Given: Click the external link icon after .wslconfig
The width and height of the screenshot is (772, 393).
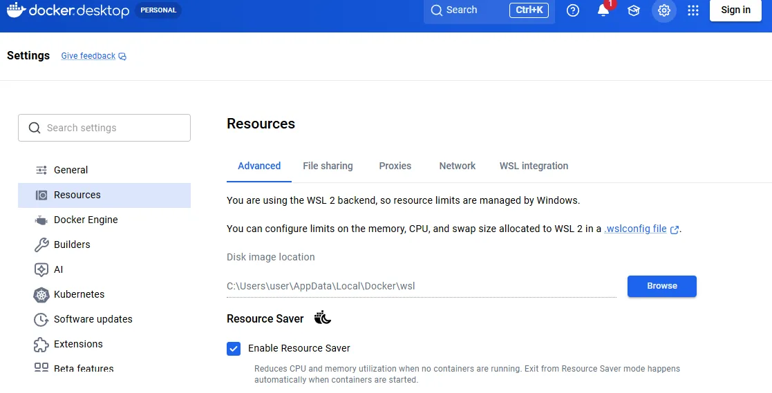Looking at the screenshot, I should pos(675,229).
